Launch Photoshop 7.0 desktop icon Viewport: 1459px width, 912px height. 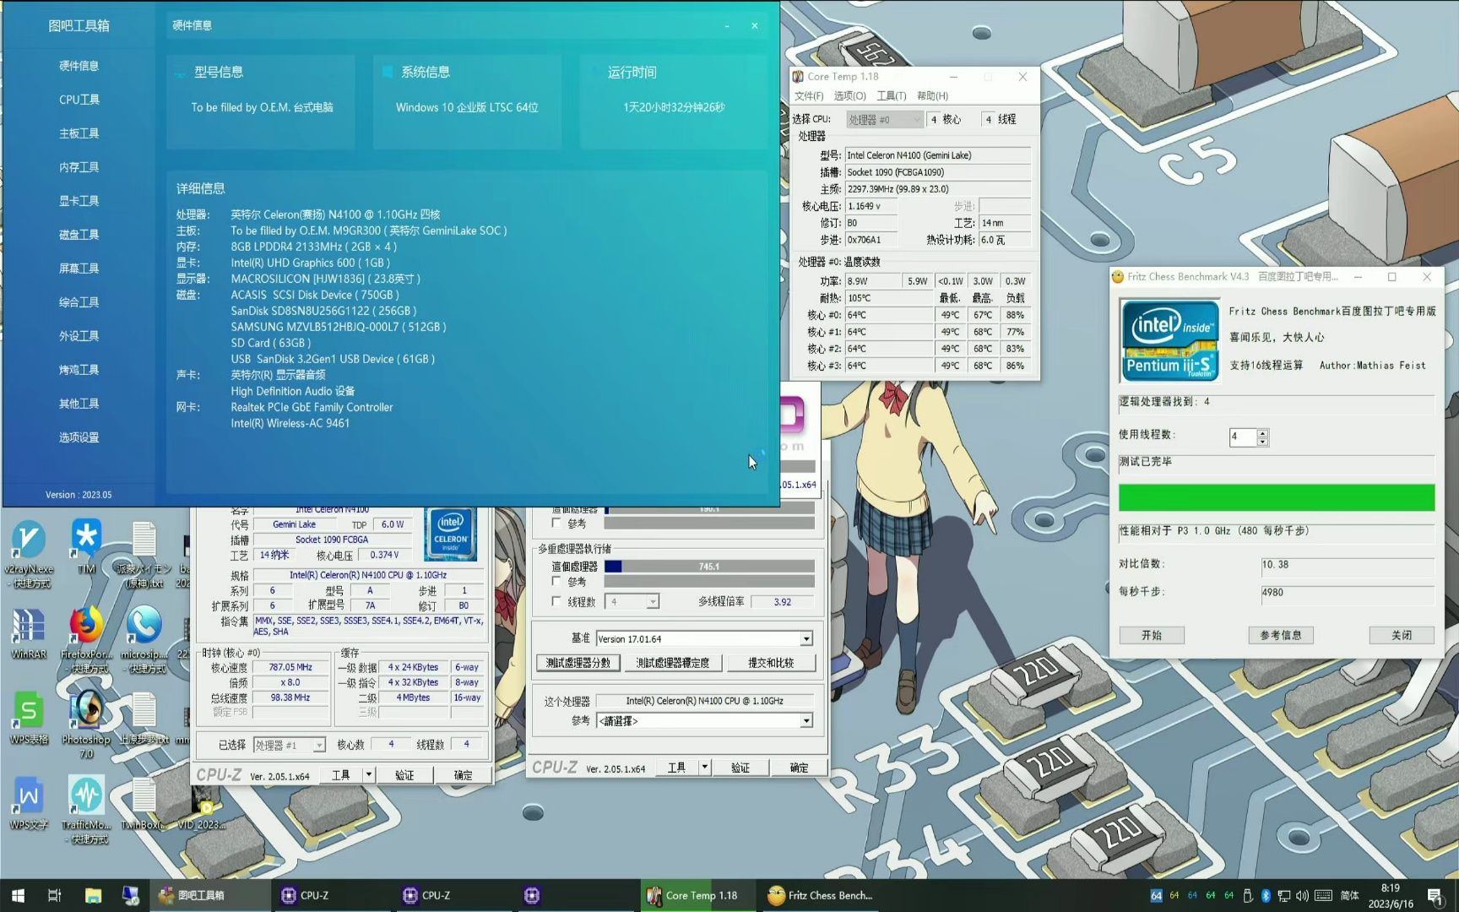pos(86,725)
